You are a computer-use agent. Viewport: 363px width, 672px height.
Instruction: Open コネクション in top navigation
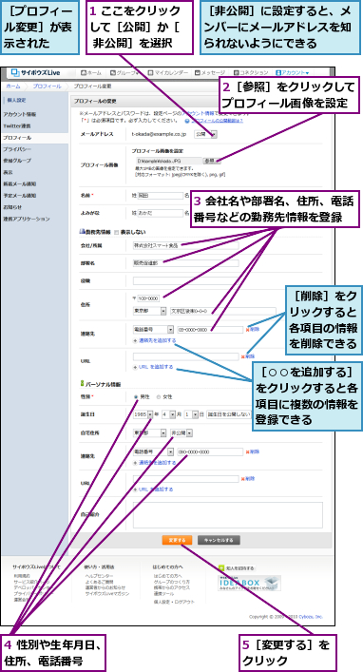(251, 73)
